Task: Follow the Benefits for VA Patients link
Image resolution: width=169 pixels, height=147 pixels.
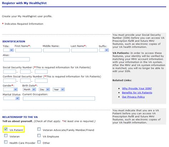Action: point(137,92)
